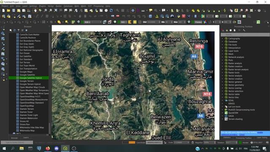The height and width of the screenshot is (152, 270).
Task: Expand the Cartography group in Processing Toolbox
Action: pyautogui.click(x=222, y=38)
